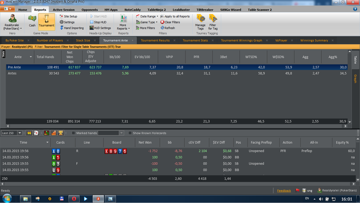
Task: Toggle Show Known Holecards checkbox
Action: 130,133
